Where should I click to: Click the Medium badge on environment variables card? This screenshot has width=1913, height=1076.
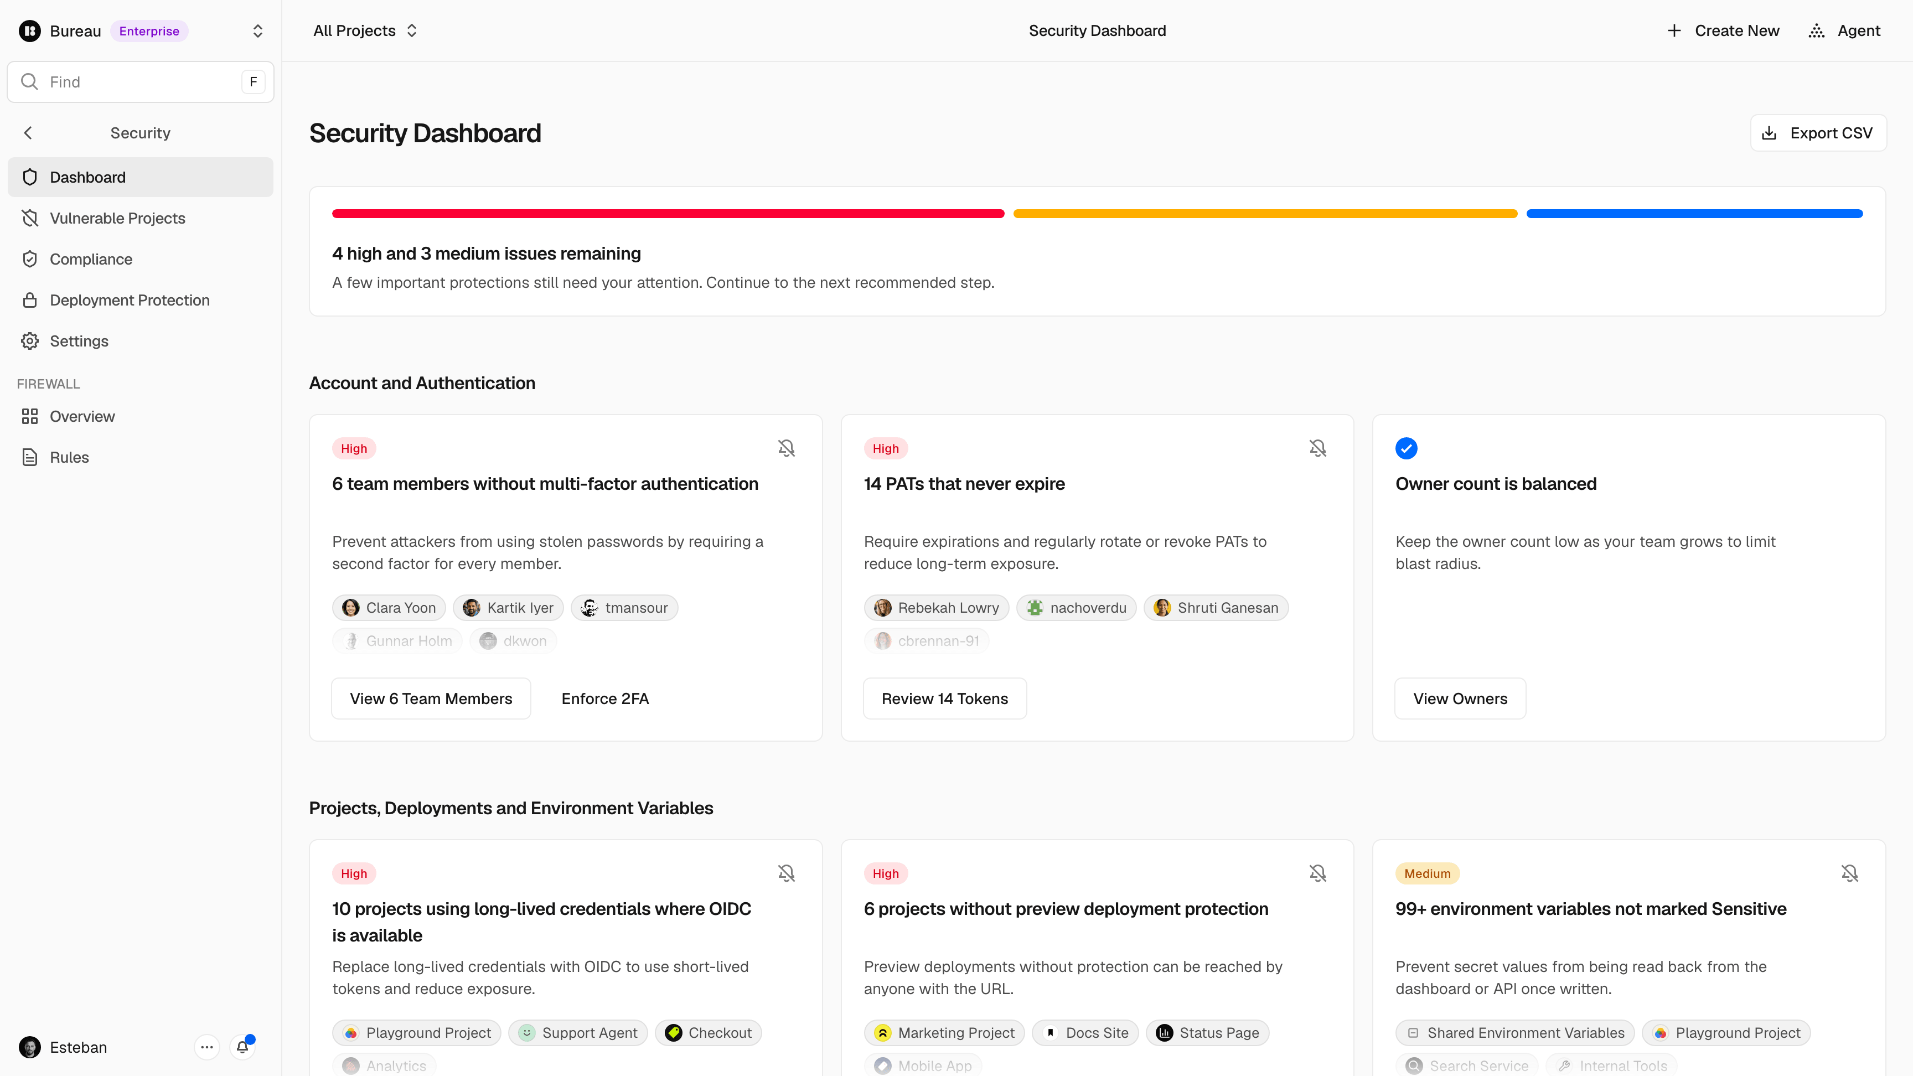point(1426,872)
